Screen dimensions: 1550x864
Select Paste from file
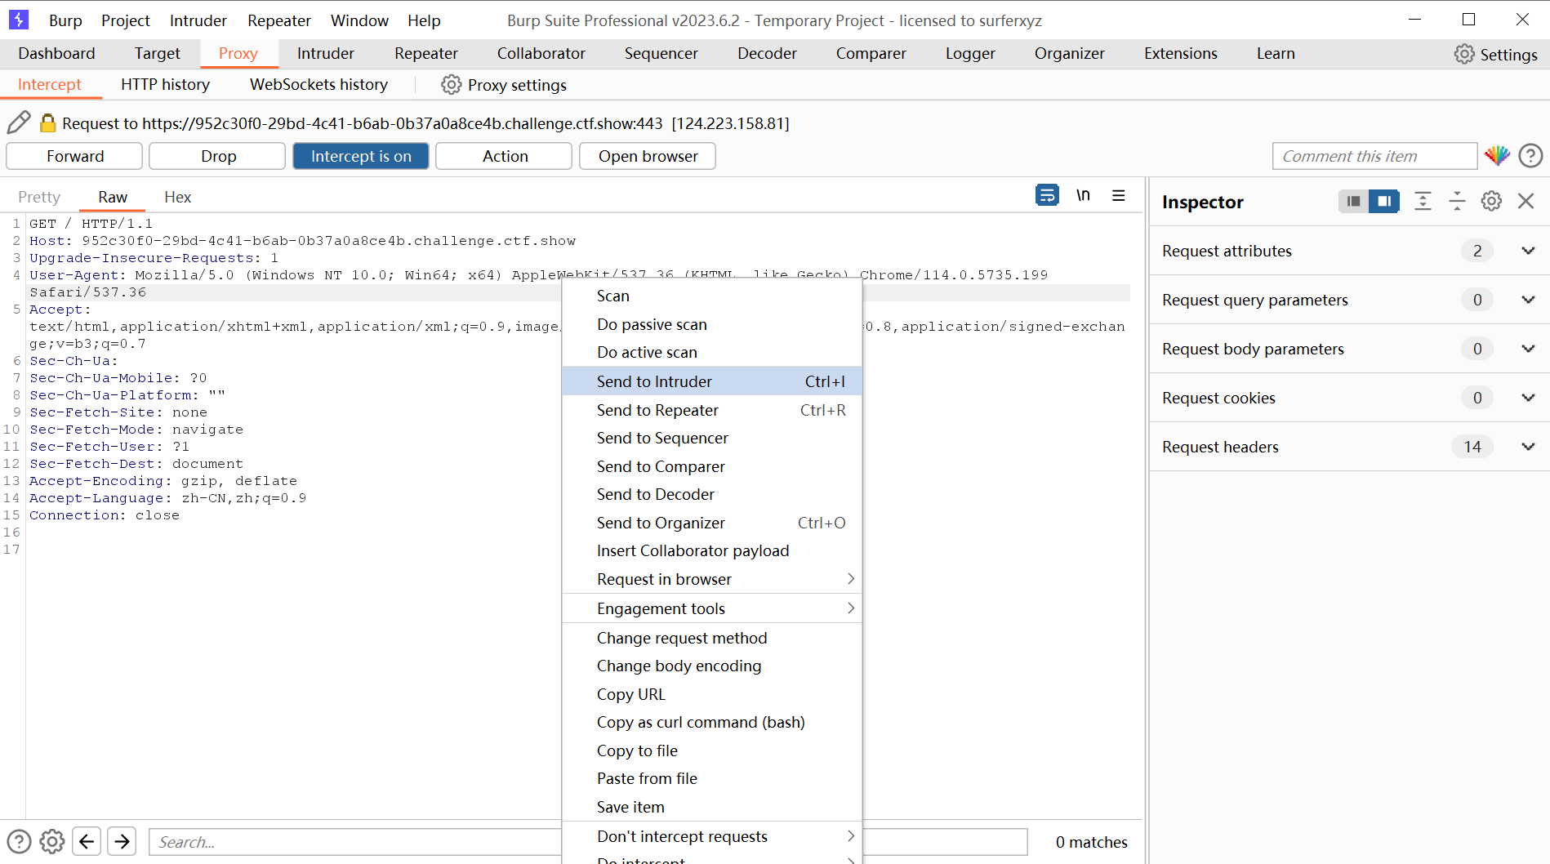click(712, 778)
